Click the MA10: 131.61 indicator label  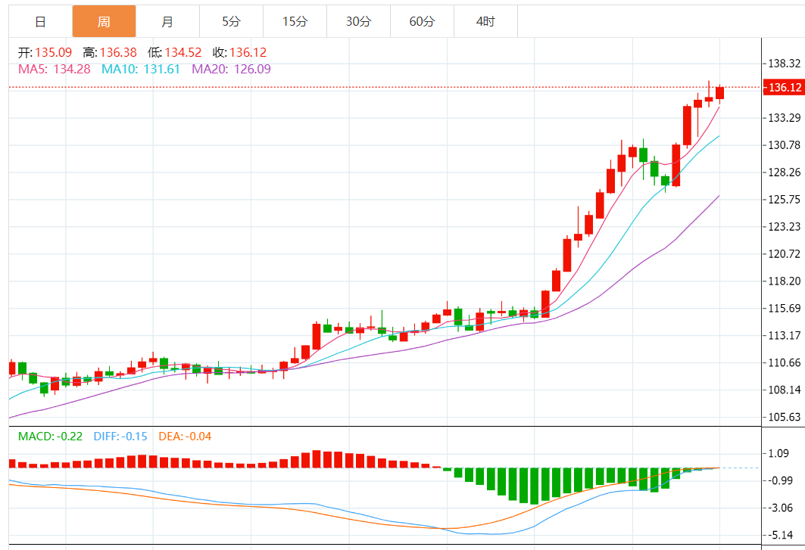(x=141, y=69)
